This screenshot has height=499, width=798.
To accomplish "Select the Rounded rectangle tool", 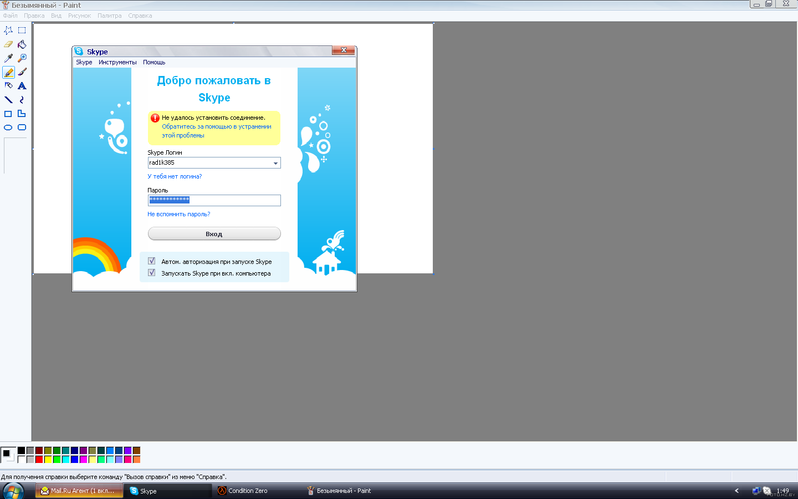I will tap(22, 128).
